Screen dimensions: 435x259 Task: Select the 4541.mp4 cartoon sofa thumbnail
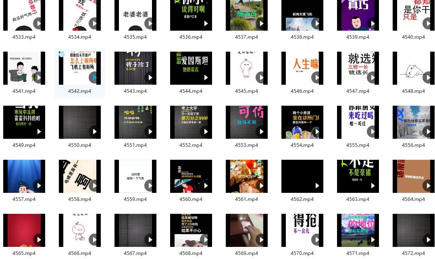pos(24,68)
